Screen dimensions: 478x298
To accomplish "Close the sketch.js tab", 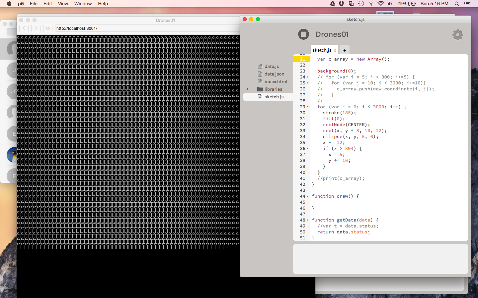I will [335, 51].
